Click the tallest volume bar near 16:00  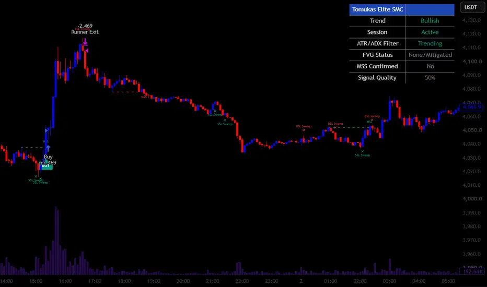click(x=56, y=241)
